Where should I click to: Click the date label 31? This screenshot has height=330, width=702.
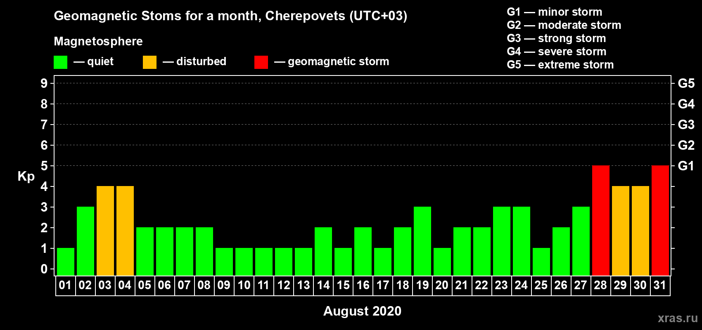660,285
